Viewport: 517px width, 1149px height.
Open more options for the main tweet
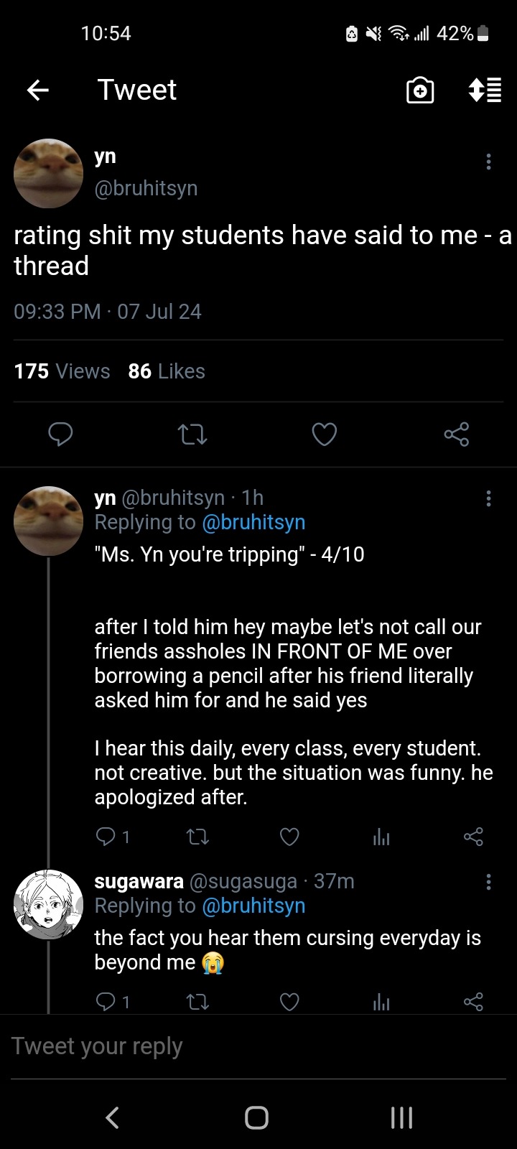pyautogui.click(x=488, y=162)
